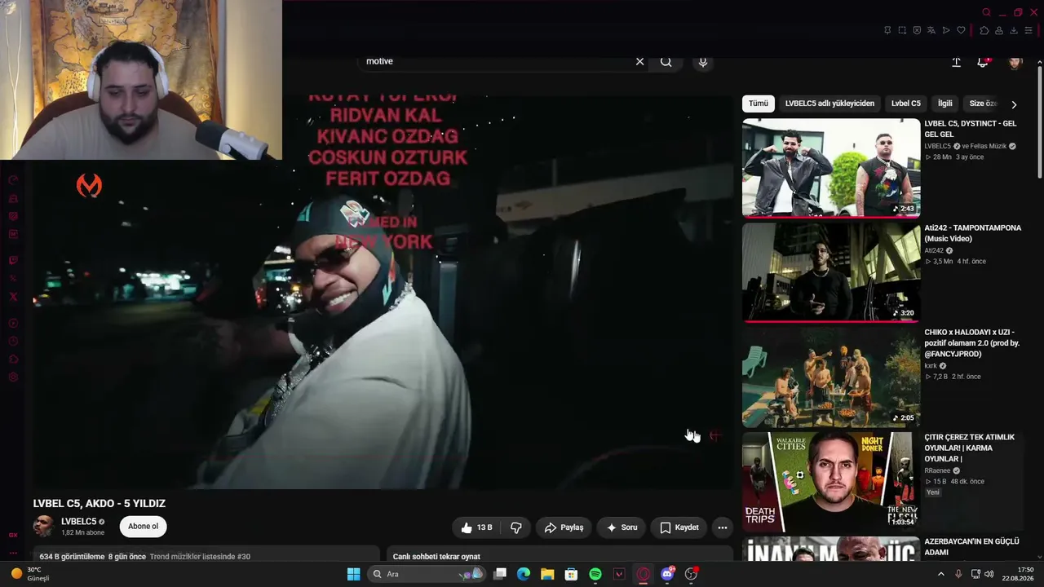1044x587 pixels.
Task: Click the Soru ask button
Action: [x=622, y=527]
